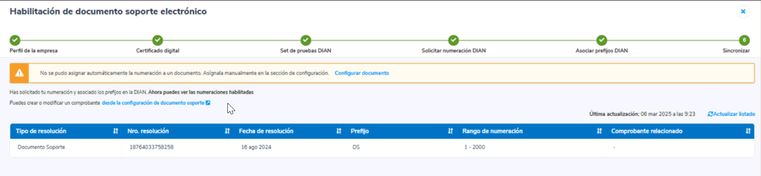Click Actualizar listado to refresh

click(732, 114)
